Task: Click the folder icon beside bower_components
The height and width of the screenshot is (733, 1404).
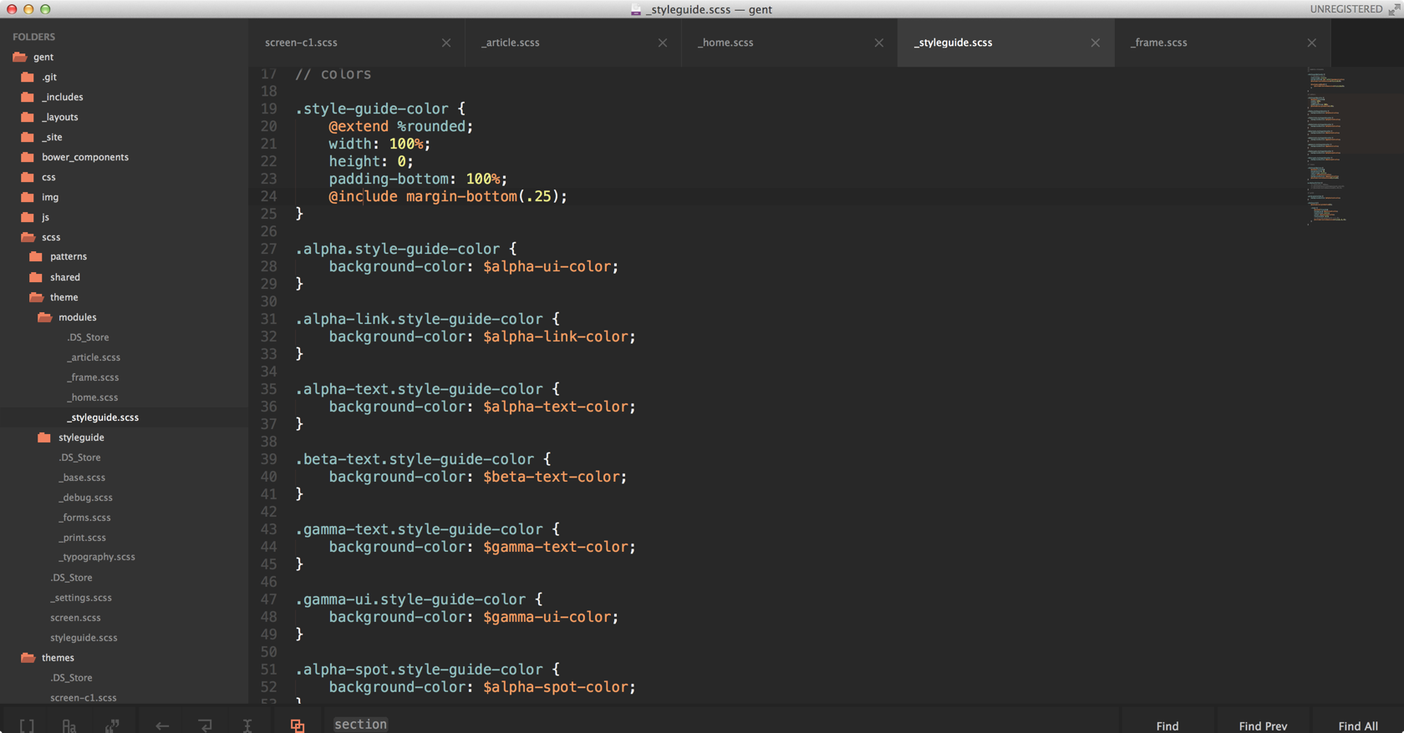Action: (x=28, y=157)
